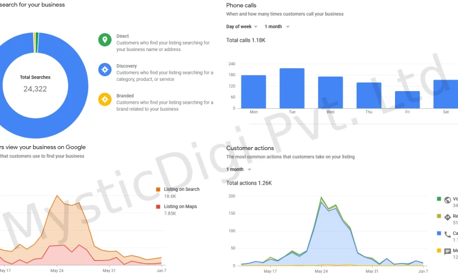
Task: Open the Day of week dropdown
Action: click(242, 26)
